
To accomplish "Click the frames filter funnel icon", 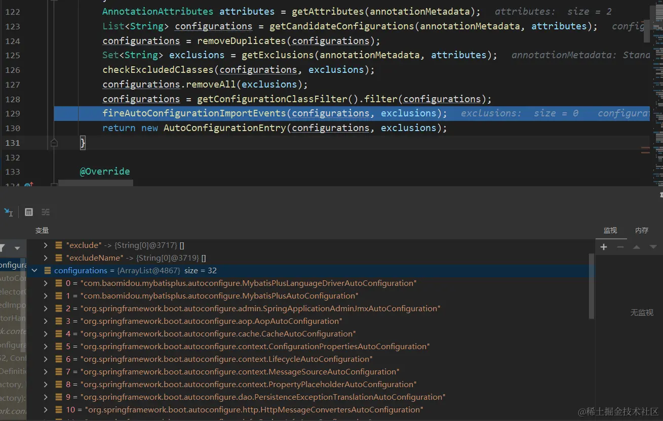I will (x=2, y=248).
